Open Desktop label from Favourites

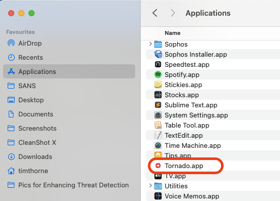click(x=31, y=100)
